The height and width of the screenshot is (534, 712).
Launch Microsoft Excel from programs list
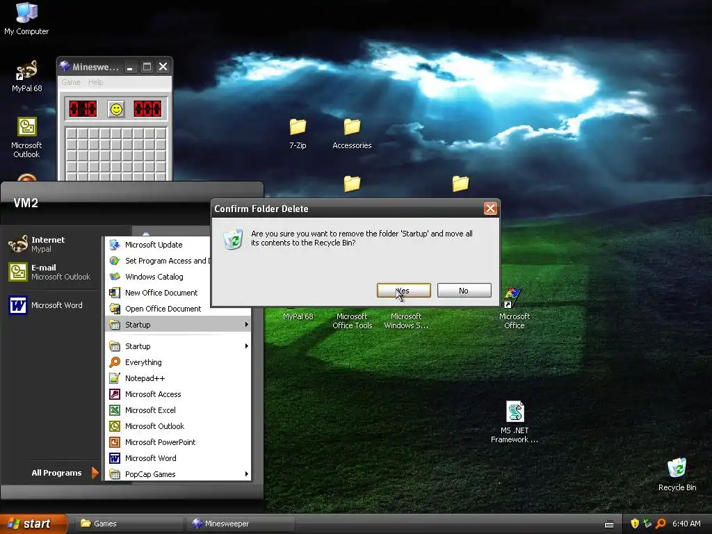tap(178, 410)
